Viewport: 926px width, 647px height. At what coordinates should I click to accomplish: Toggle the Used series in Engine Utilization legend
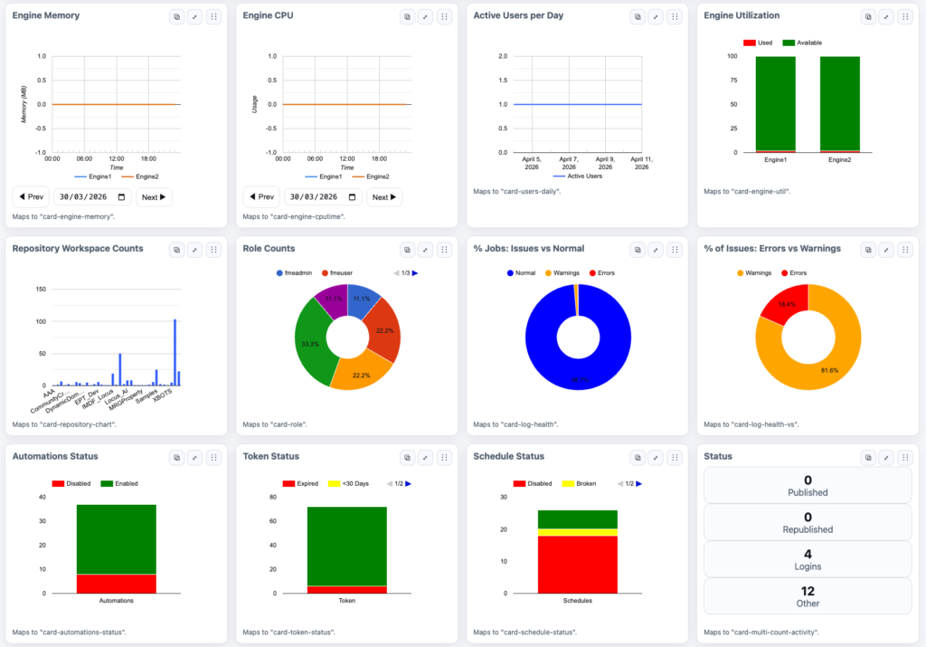tap(757, 43)
